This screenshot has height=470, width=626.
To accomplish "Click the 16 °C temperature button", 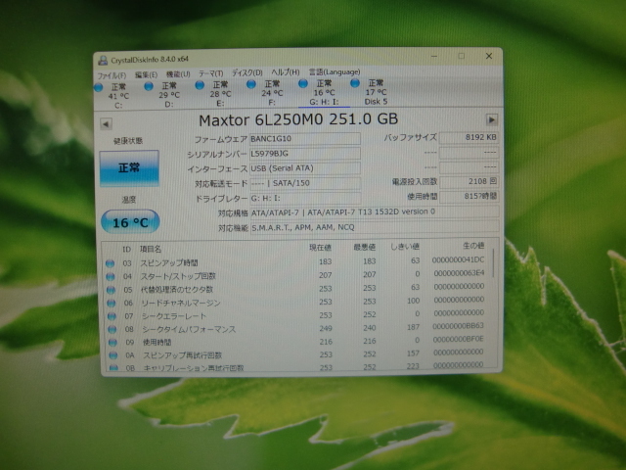I will click(130, 222).
